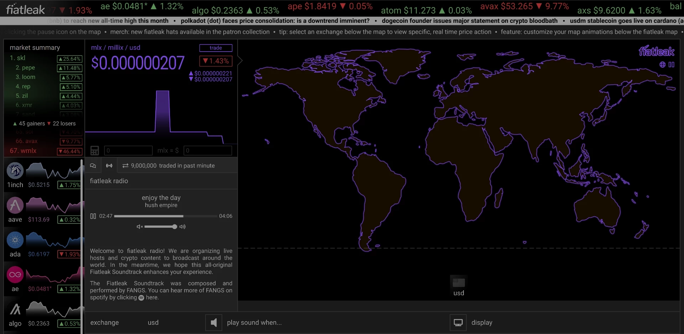Open the Spotify icon link for FANGS
Screen dimensions: 684x334
pos(141,298)
